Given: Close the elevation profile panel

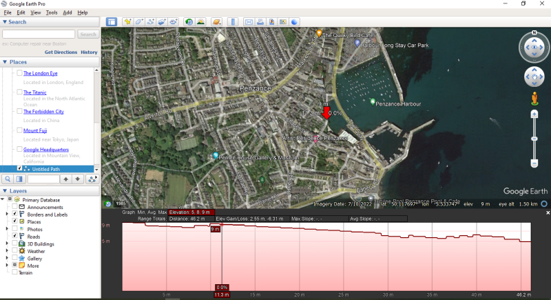Looking at the screenshot, I should pos(548,213).
